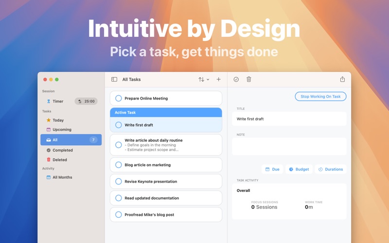The image size is (389, 243).
Task: Click the green macOS window button
Action: 57,80
